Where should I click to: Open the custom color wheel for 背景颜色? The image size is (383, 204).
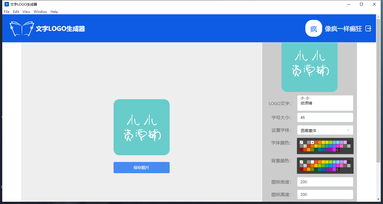(338, 169)
